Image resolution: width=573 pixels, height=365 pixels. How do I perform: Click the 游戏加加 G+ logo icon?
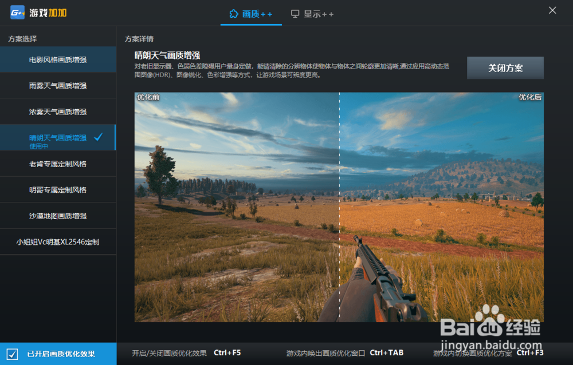[x=17, y=13]
